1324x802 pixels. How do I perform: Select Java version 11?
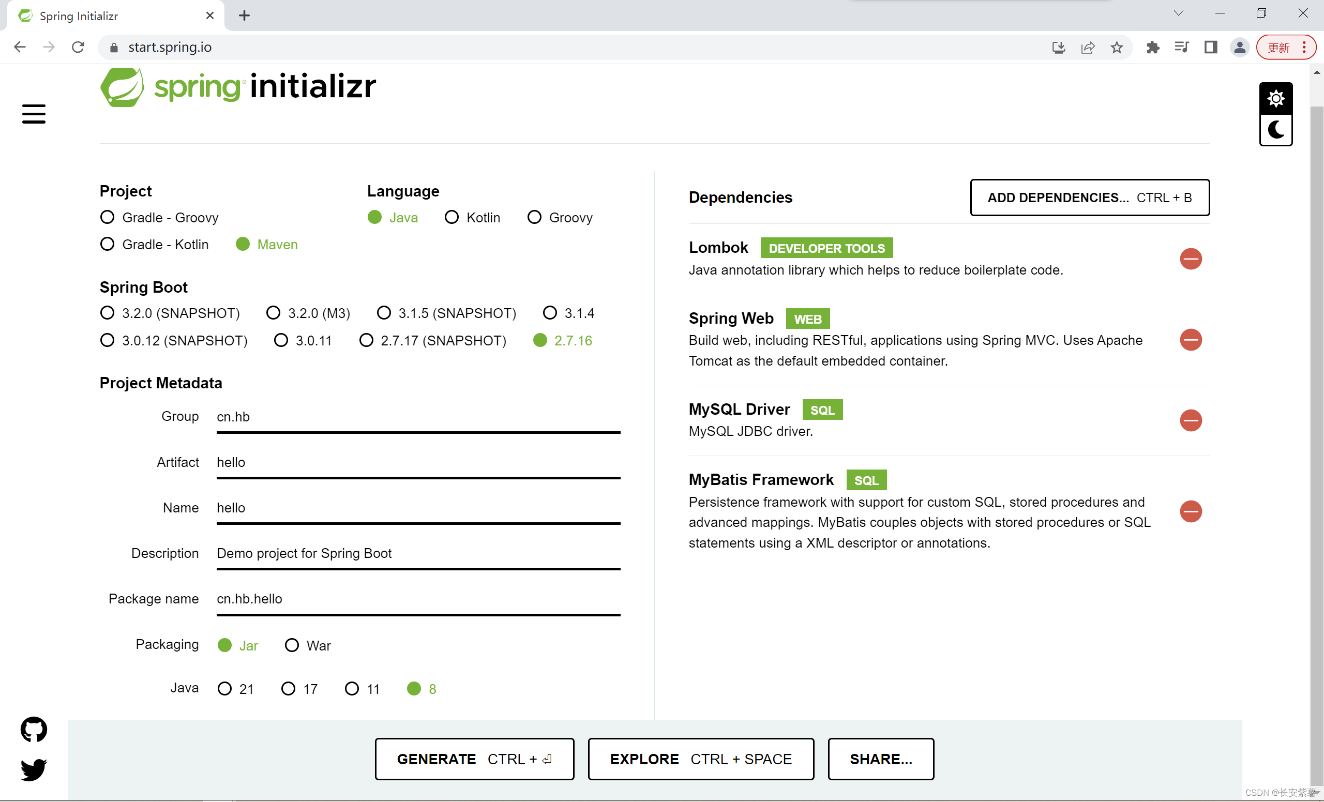tap(363, 688)
